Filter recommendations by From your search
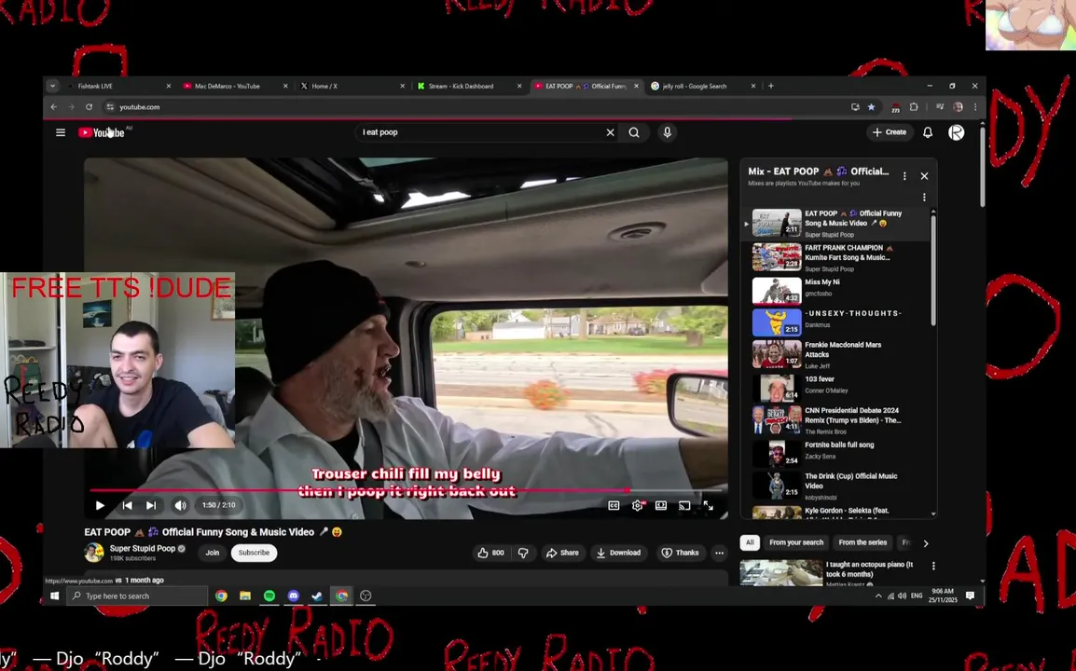 click(796, 542)
